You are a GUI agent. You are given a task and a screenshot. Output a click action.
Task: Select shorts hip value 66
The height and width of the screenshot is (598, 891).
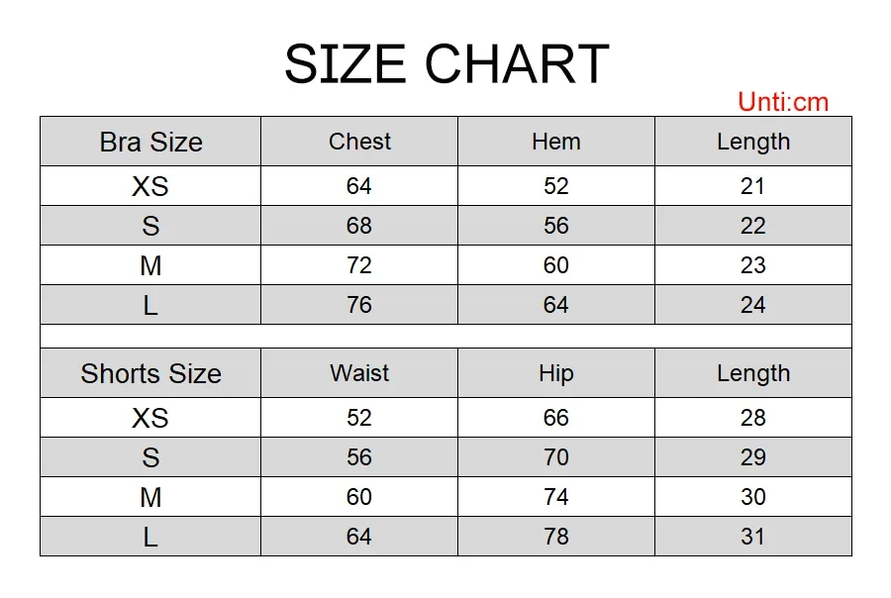[556, 418]
